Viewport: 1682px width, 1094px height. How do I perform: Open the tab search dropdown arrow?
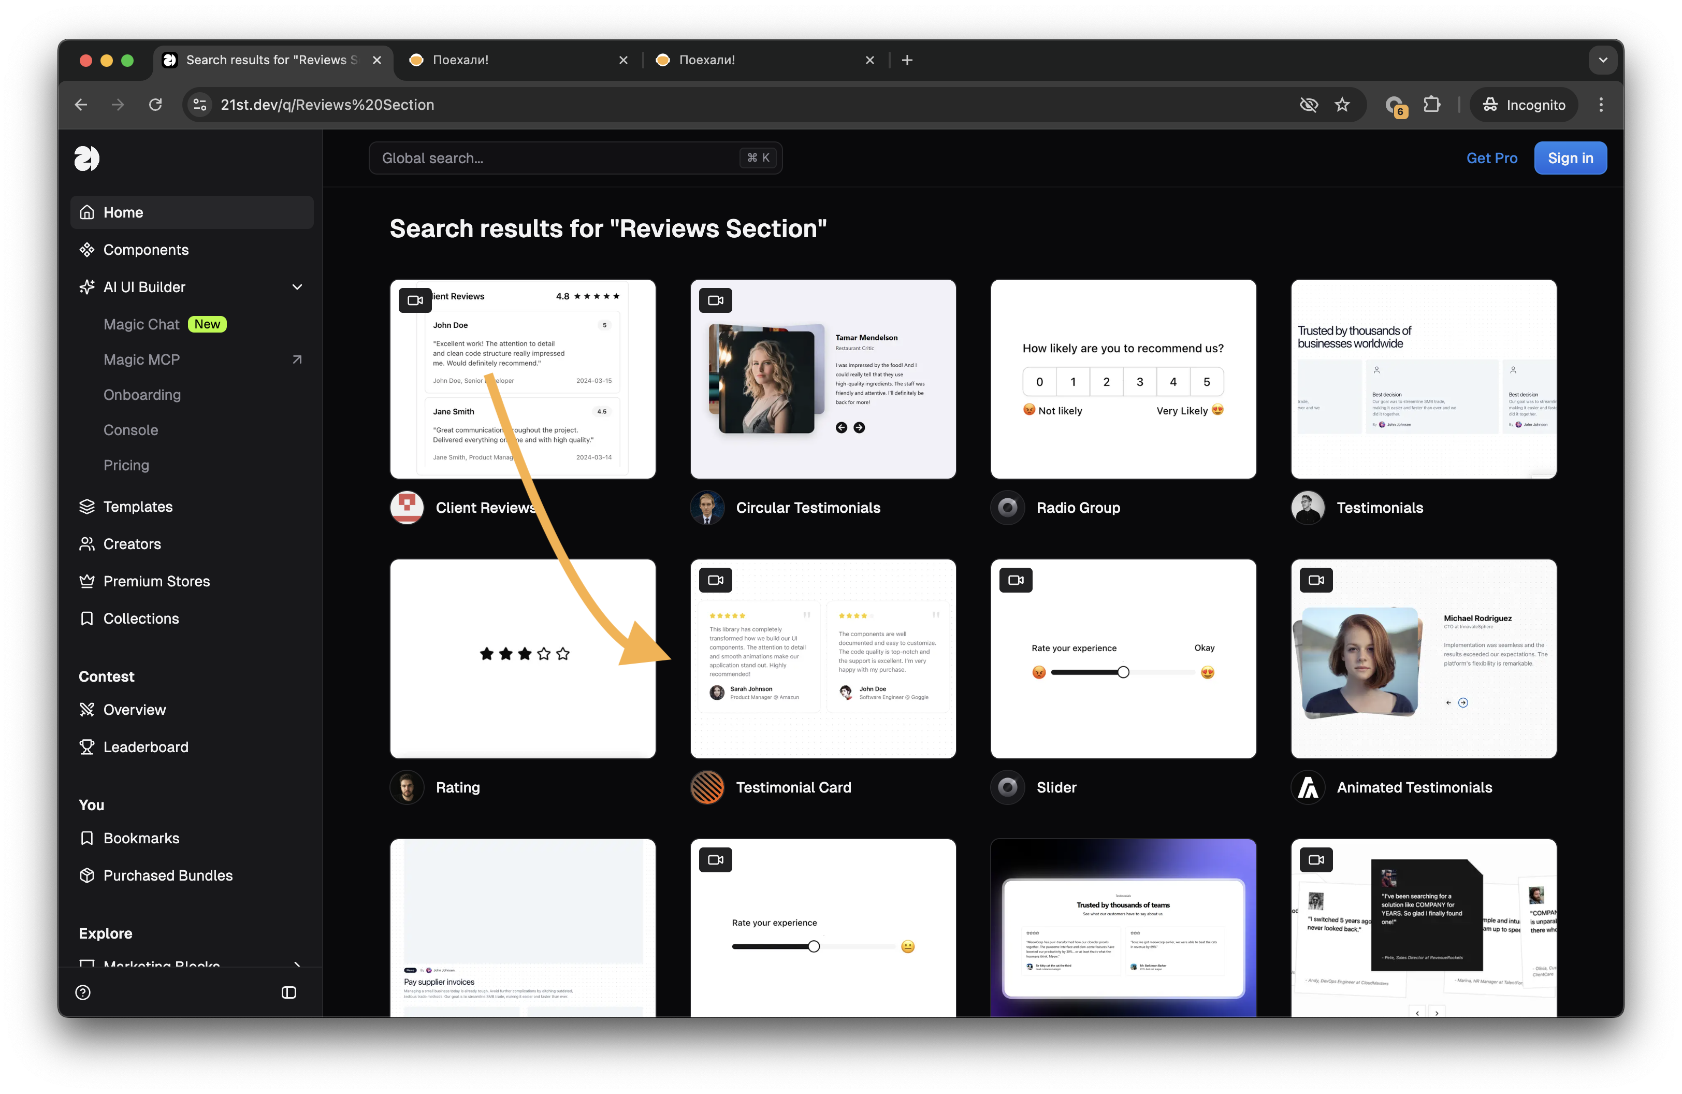(1603, 60)
